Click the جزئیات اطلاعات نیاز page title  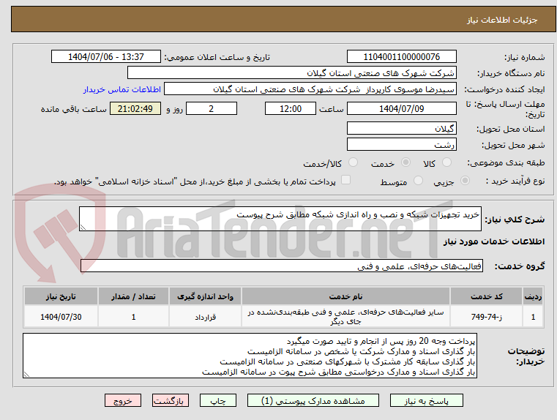502,20
